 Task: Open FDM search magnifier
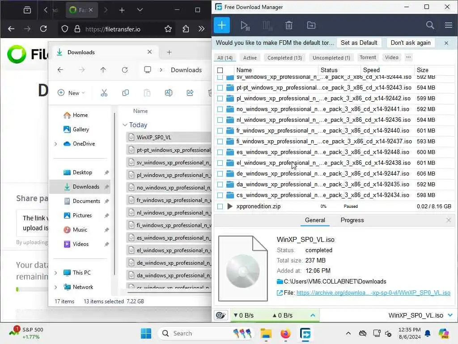[430, 25]
